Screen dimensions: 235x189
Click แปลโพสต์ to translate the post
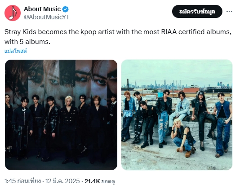coord(16,51)
